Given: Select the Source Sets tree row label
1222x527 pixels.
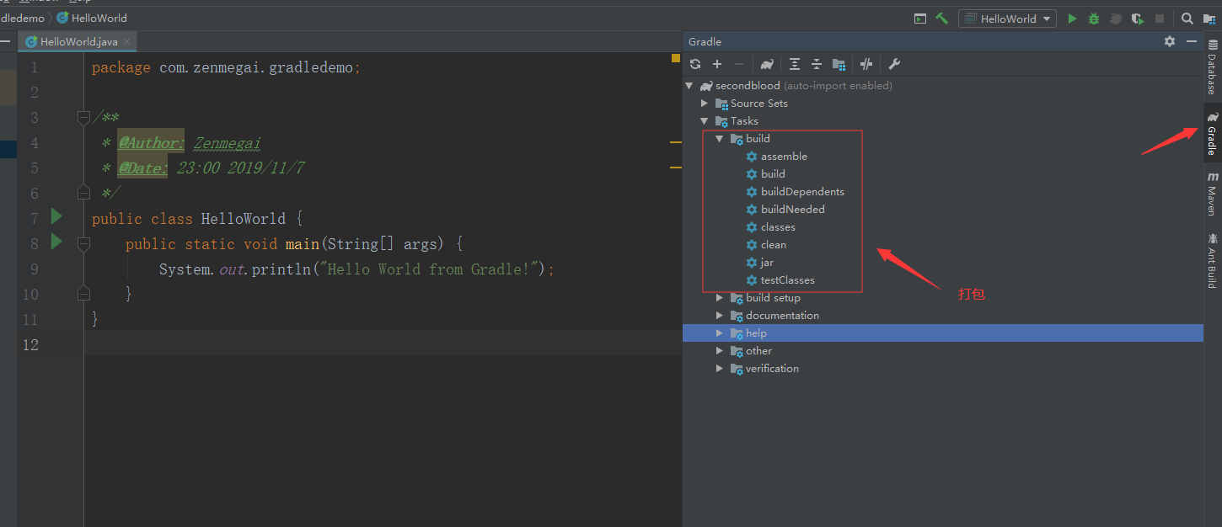Looking at the screenshot, I should (x=759, y=104).
